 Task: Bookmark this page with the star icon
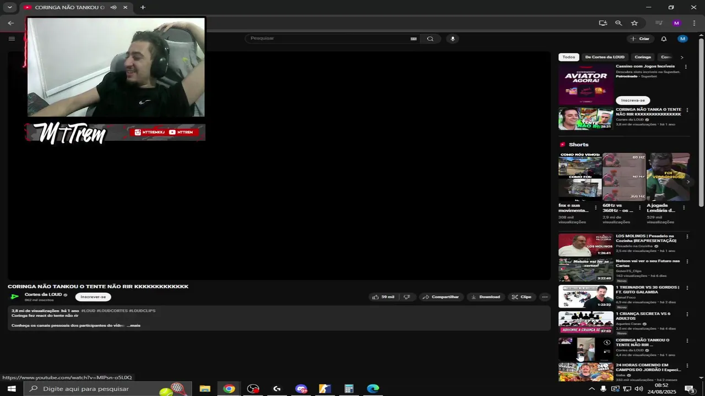tap(634, 23)
